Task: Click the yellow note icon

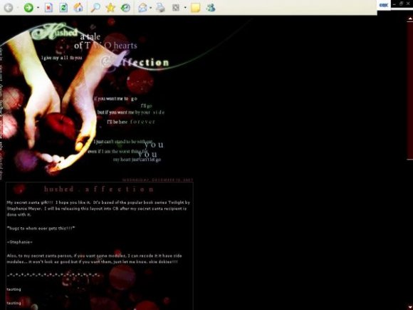Action: click(195, 8)
